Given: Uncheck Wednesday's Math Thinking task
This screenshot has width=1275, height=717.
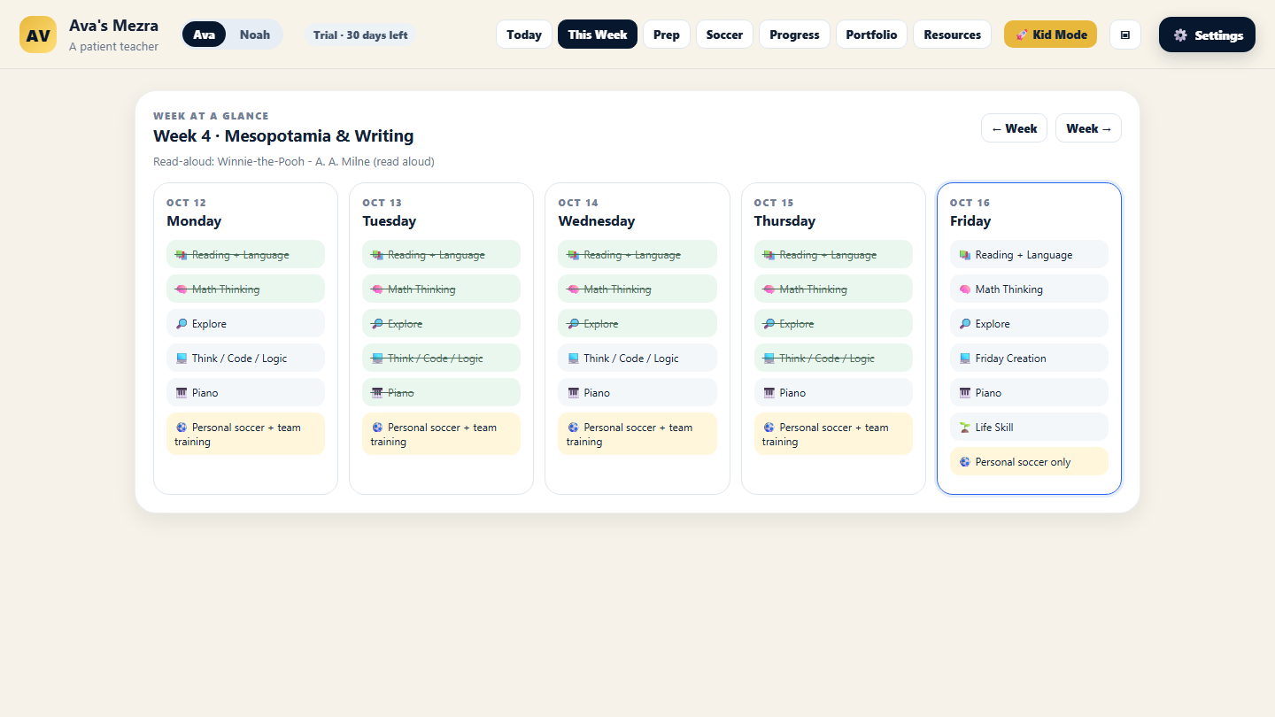Looking at the screenshot, I should (x=637, y=289).
